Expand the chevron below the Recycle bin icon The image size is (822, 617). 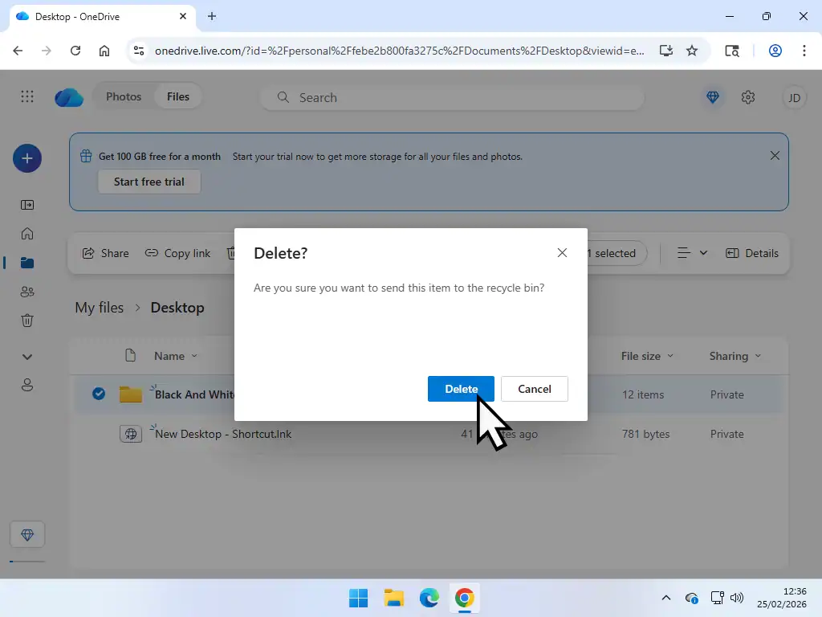pos(27,356)
